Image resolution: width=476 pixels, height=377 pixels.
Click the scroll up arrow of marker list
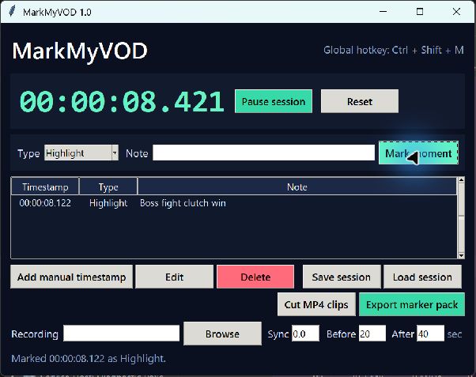(x=461, y=180)
